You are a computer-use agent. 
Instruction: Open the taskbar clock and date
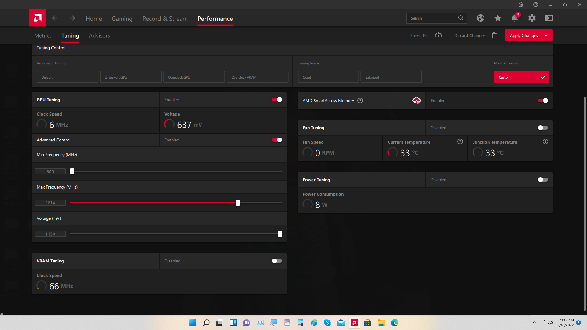coord(565,323)
